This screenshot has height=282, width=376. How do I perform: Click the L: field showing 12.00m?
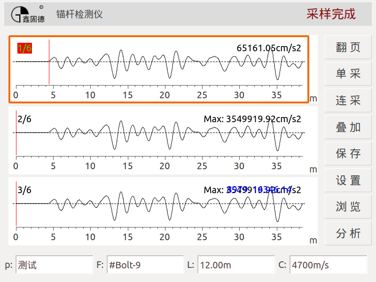(236, 265)
